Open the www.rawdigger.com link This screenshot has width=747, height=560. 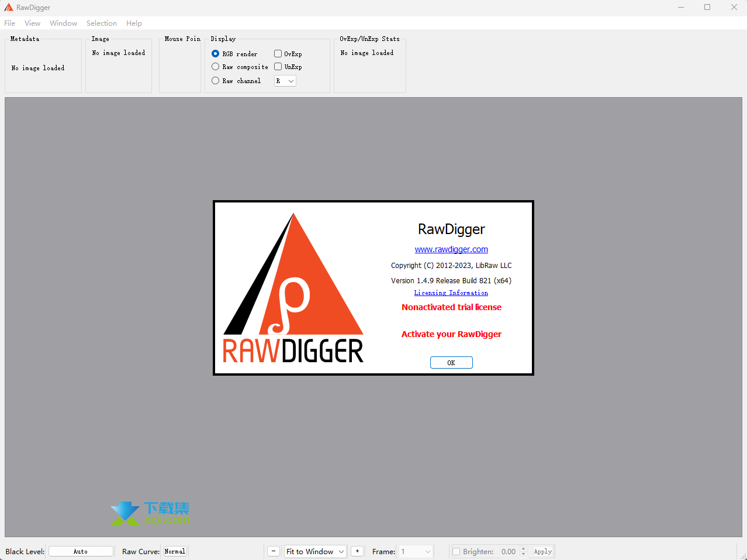[451, 249]
